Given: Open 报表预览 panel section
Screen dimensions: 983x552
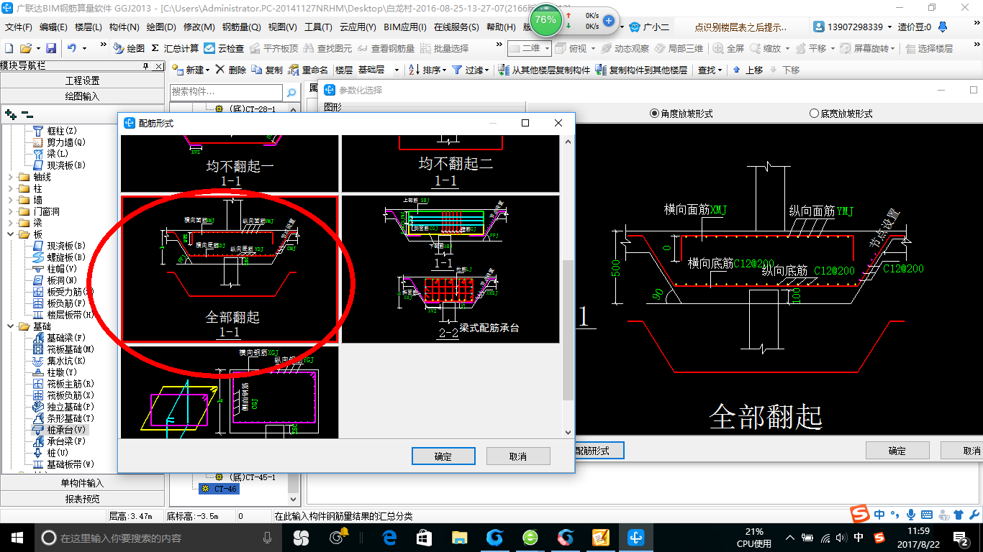Looking at the screenshot, I should [x=83, y=498].
